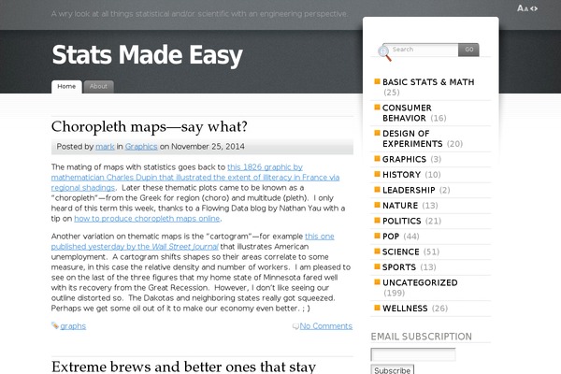Open Wellness category
Viewport: 561px width, 374px height.
pos(405,309)
